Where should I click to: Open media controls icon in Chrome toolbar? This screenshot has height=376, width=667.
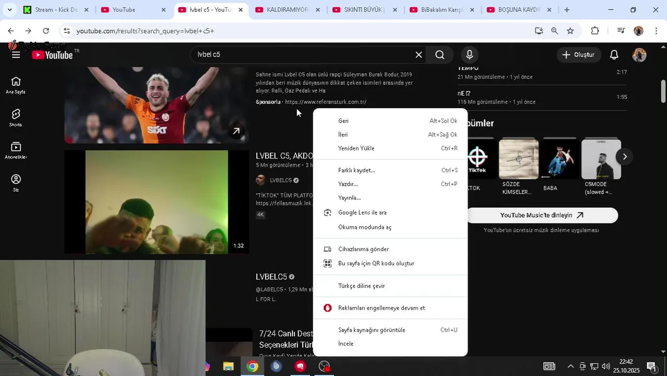pyautogui.click(x=621, y=31)
